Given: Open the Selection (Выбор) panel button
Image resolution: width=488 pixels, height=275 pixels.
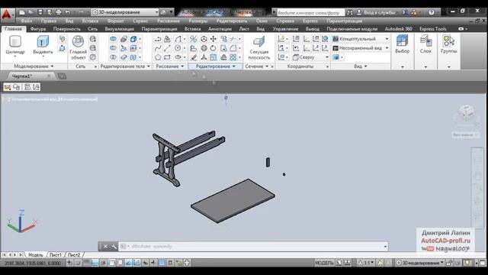Looking at the screenshot, I should (x=402, y=44).
